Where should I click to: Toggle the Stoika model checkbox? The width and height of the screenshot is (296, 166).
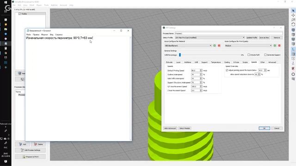coord(19,14)
